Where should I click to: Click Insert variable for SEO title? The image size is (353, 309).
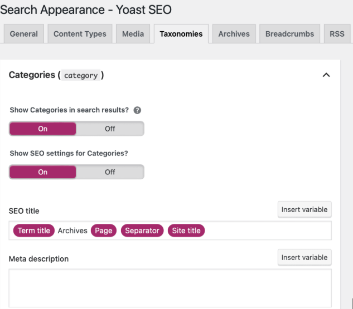click(304, 209)
